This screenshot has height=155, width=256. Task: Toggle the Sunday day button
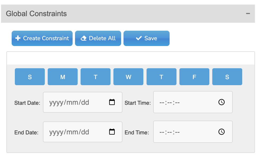(x=30, y=77)
